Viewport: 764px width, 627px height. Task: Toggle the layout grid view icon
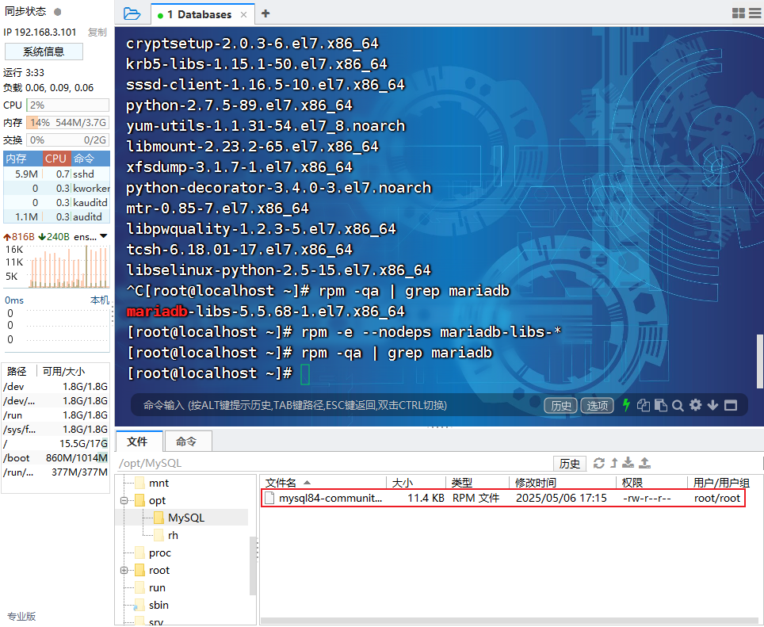(738, 13)
